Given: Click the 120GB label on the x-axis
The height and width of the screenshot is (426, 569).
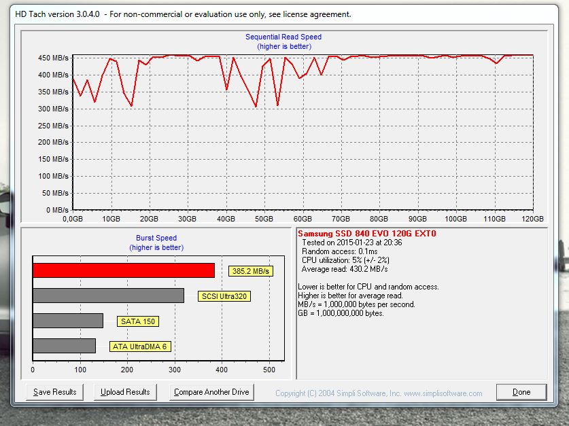Looking at the screenshot, I should tap(532, 219).
